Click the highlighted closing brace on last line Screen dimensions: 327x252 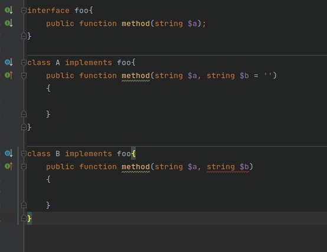[x=30, y=218]
